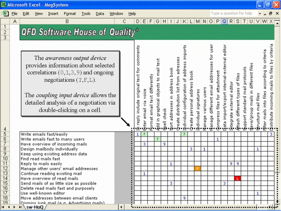281x211 pixels.
Task: Open the Edit menu
Action: 26,13
